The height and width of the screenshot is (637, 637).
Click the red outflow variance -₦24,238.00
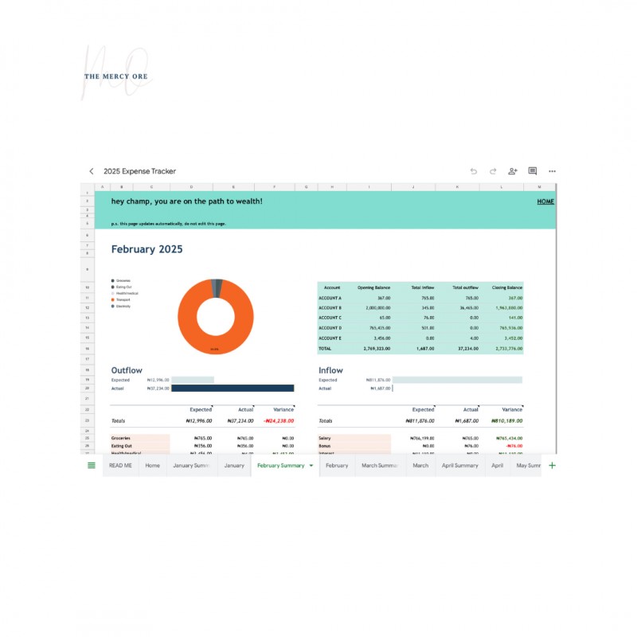pos(279,421)
